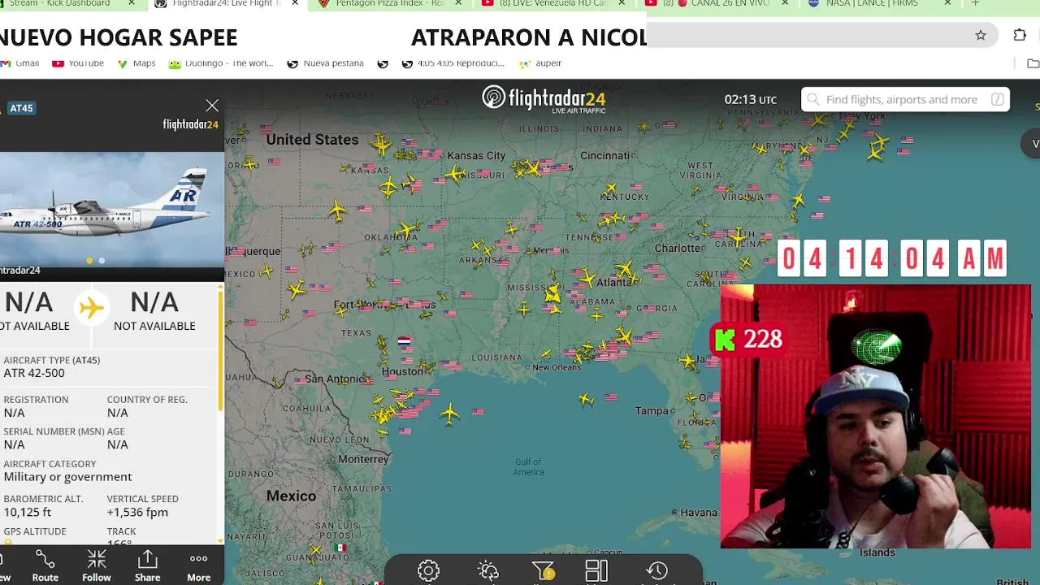
Task: Switch to the LIVE: Venezuela HD tab
Action: point(554,4)
